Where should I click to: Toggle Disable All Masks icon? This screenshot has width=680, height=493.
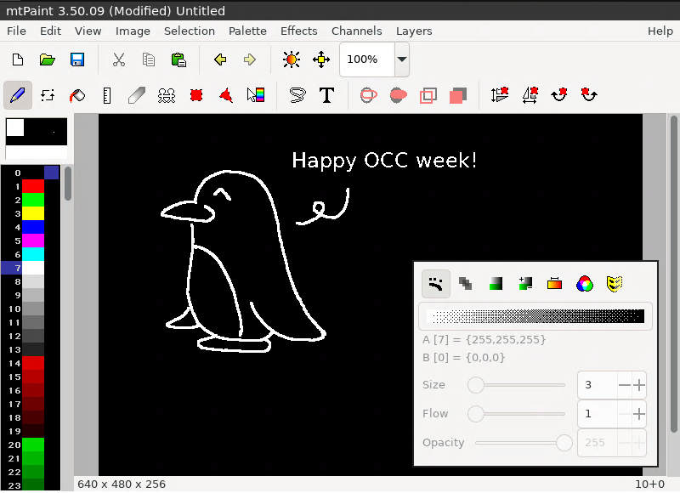tap(613, 283)
